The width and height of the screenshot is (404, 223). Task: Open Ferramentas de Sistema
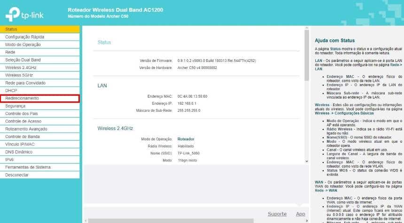pyautogui.click(x=39, y=168)
